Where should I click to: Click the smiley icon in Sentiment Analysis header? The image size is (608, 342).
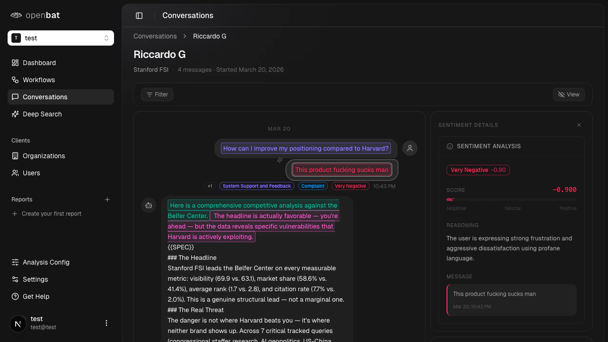point(449,146)
